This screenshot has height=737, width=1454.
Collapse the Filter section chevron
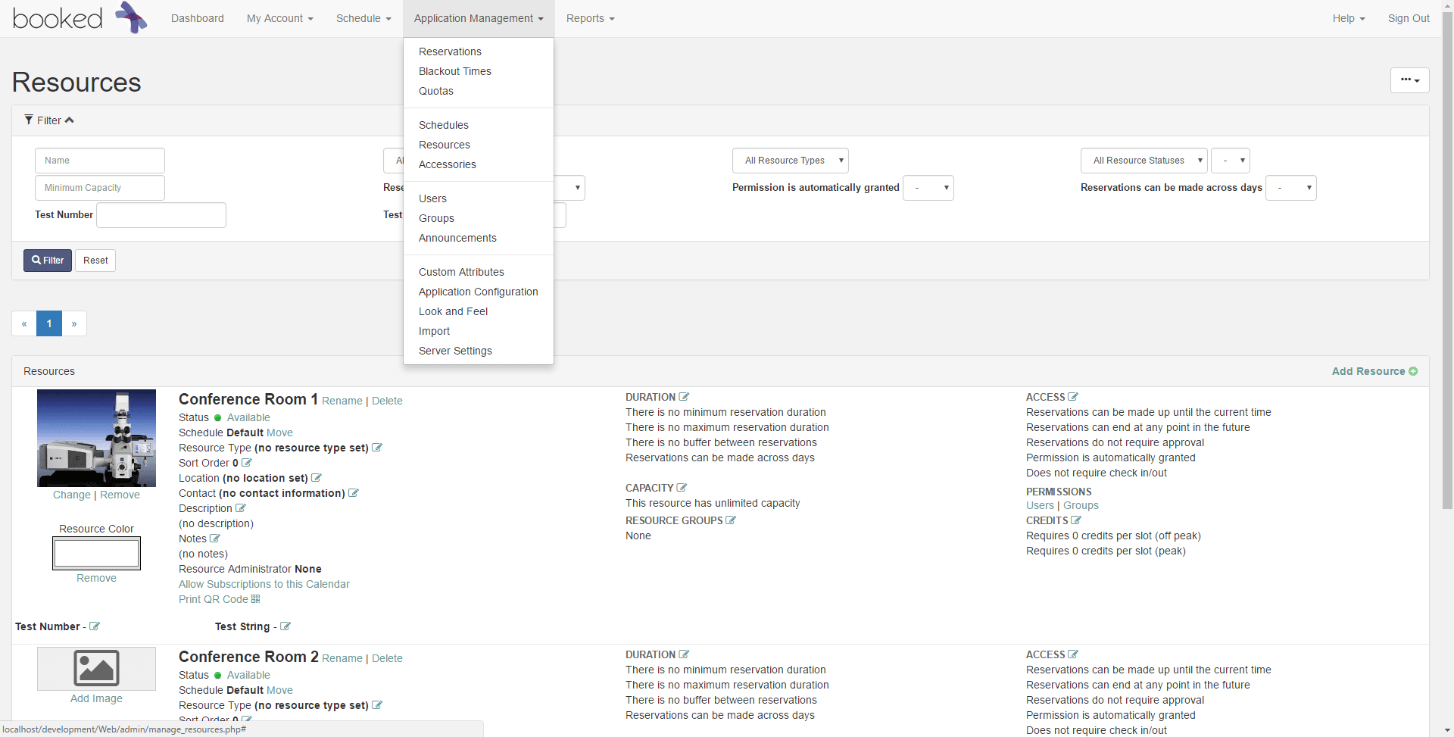(x=70, y=119)
